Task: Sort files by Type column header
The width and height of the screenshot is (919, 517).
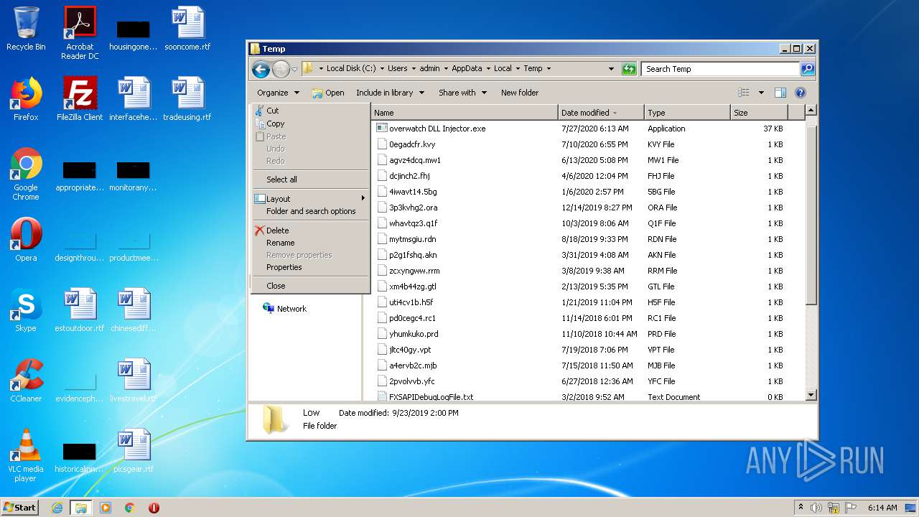Action: tap(687, 113)
